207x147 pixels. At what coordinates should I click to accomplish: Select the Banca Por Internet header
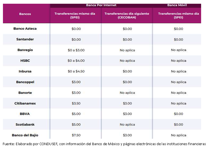[101, 5]
